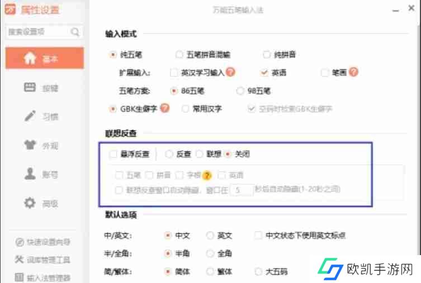Click help icon next to 字根
Viewport: 421px width, 283px height.
207,175
